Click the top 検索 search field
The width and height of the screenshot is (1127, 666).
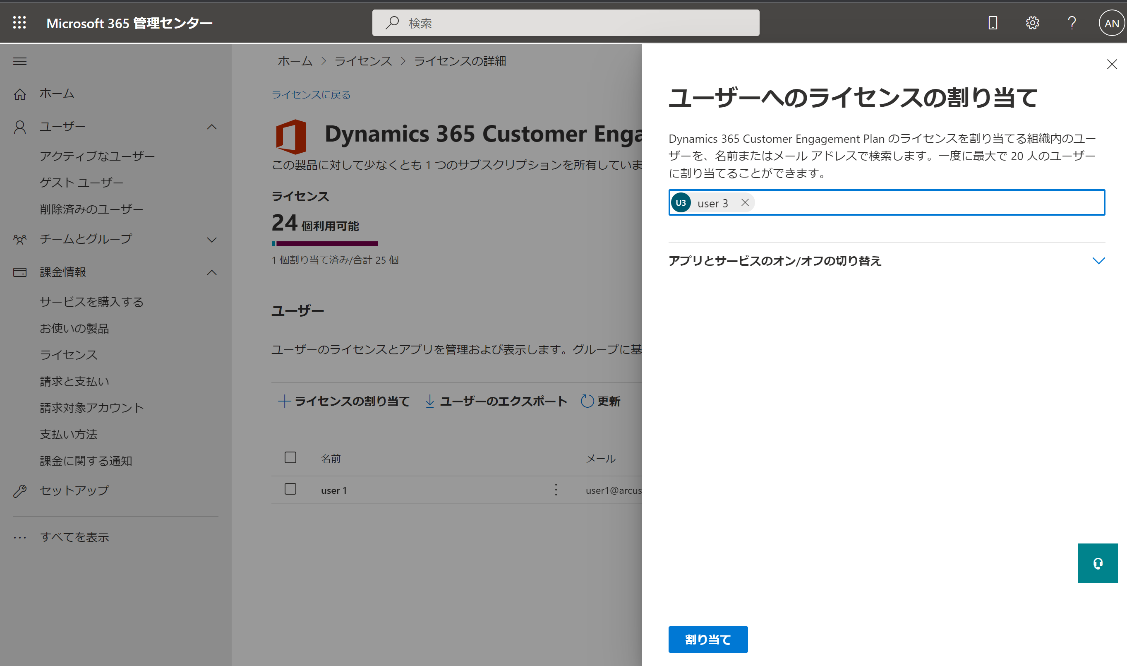click(566, 22)
